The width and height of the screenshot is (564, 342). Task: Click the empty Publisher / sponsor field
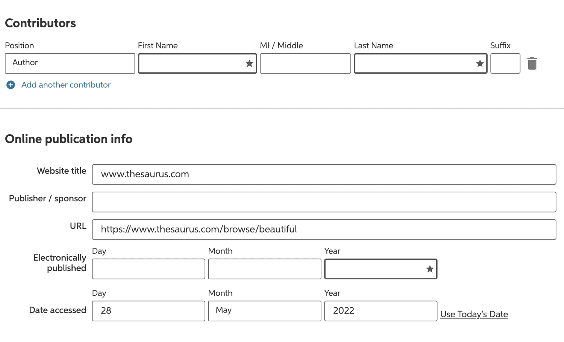point(324,202)
